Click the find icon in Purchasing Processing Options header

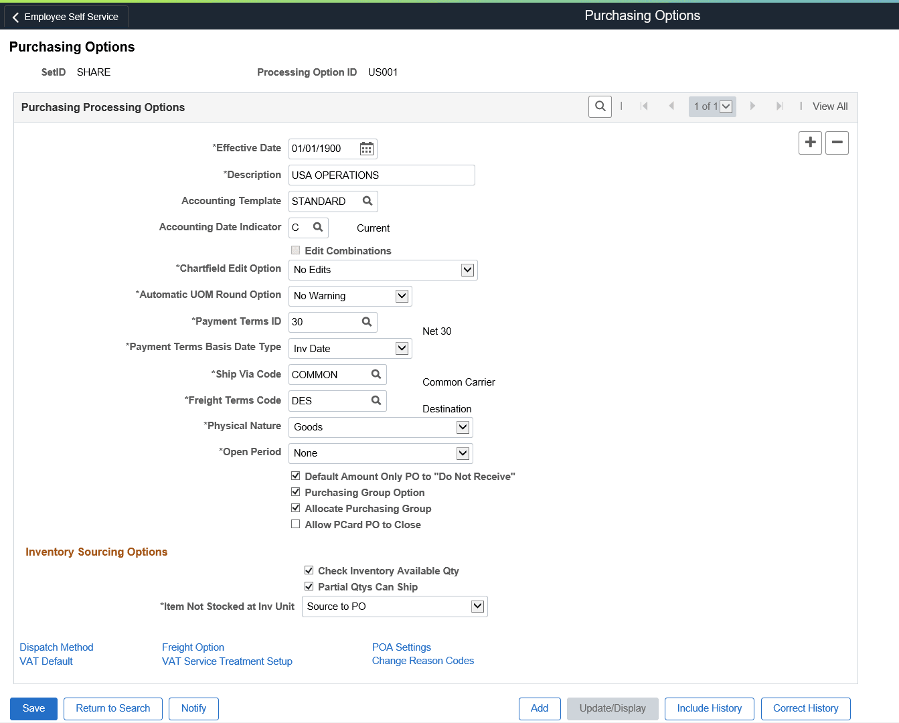tap(600, 106)
